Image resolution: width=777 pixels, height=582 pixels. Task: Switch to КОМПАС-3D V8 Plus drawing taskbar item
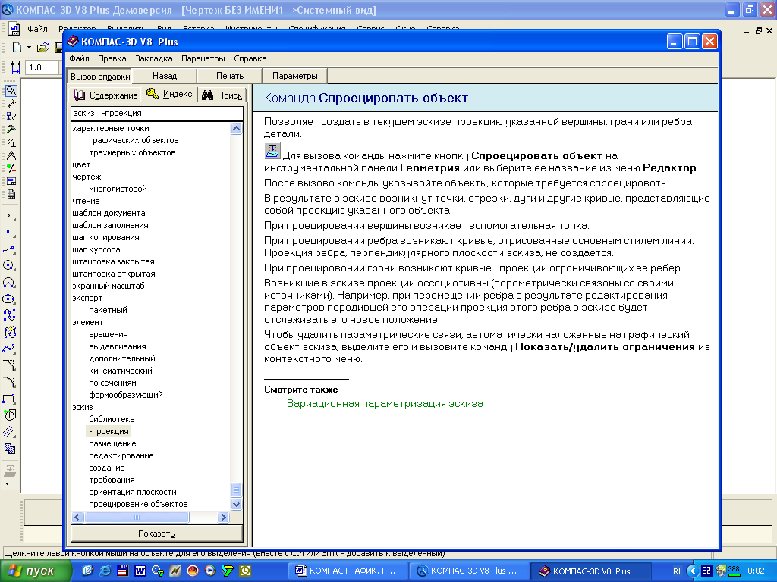point(468,571)
